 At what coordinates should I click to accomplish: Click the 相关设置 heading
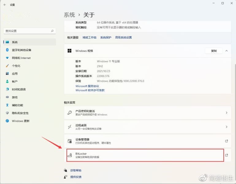(x=70, y=102)
